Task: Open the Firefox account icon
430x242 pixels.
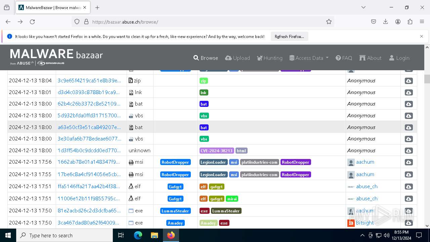Action: (x=398, y=22)
